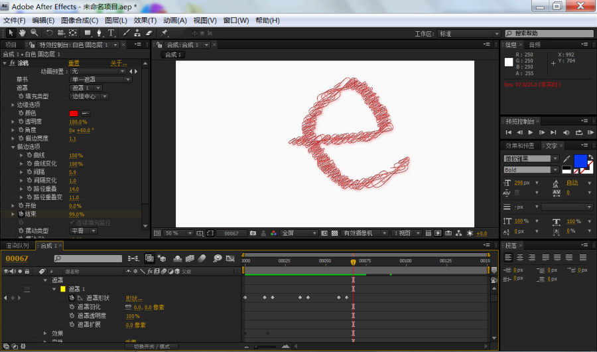This screenshot has width=597, height=352.
Task: Select the Unified Camera tool
Action: coord(61,33)
